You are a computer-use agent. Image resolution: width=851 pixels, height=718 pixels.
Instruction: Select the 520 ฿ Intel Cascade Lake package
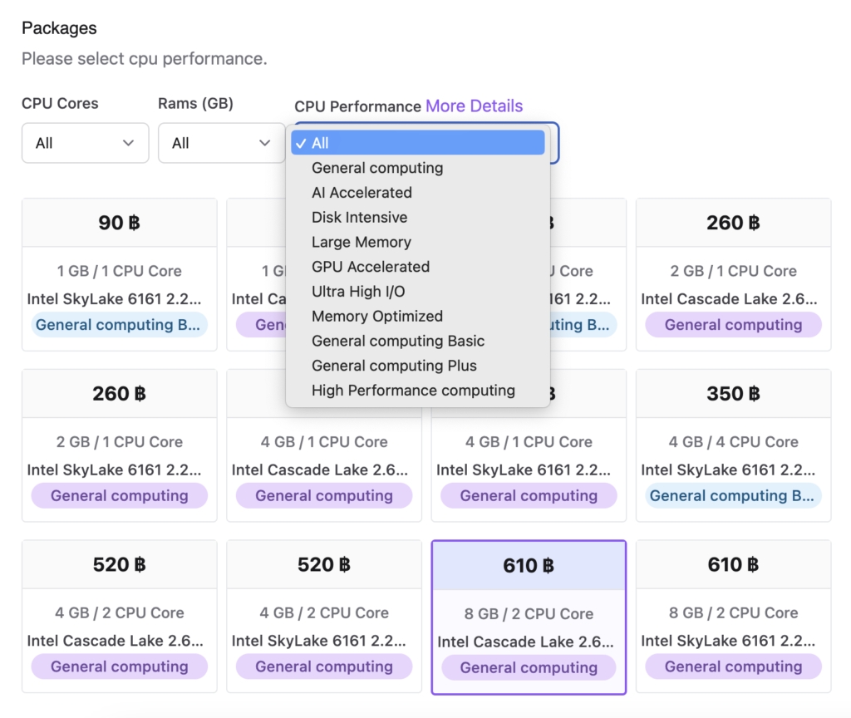click(x=119, y=616)
